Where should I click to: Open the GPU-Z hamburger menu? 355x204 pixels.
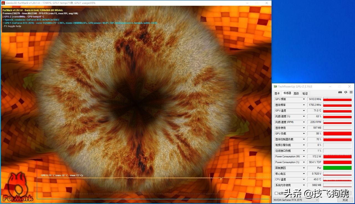[351, 92]
